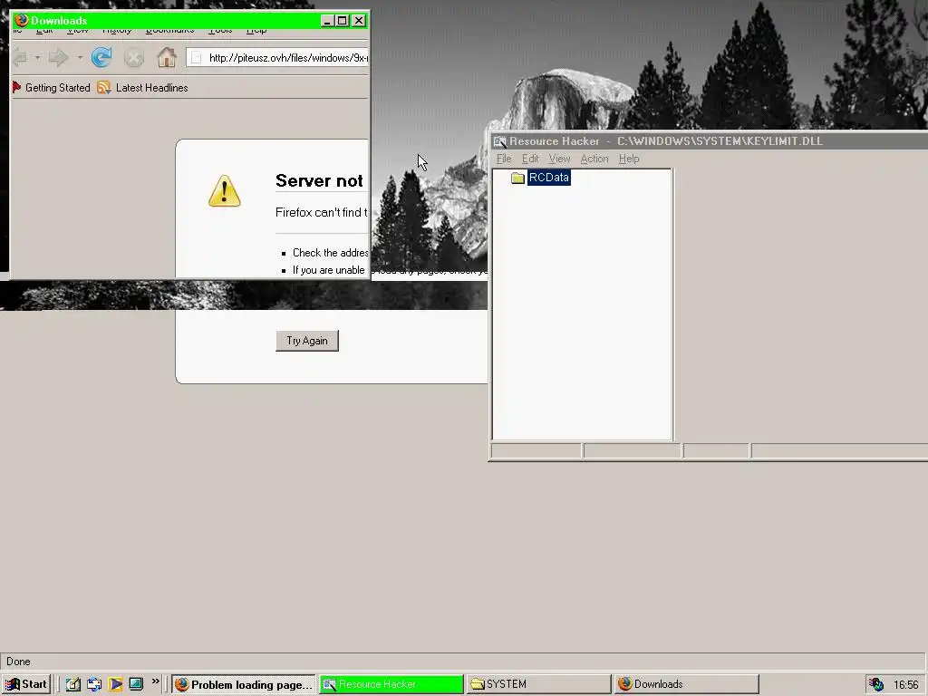Click the 'Done' status bar text

(18, 662)
